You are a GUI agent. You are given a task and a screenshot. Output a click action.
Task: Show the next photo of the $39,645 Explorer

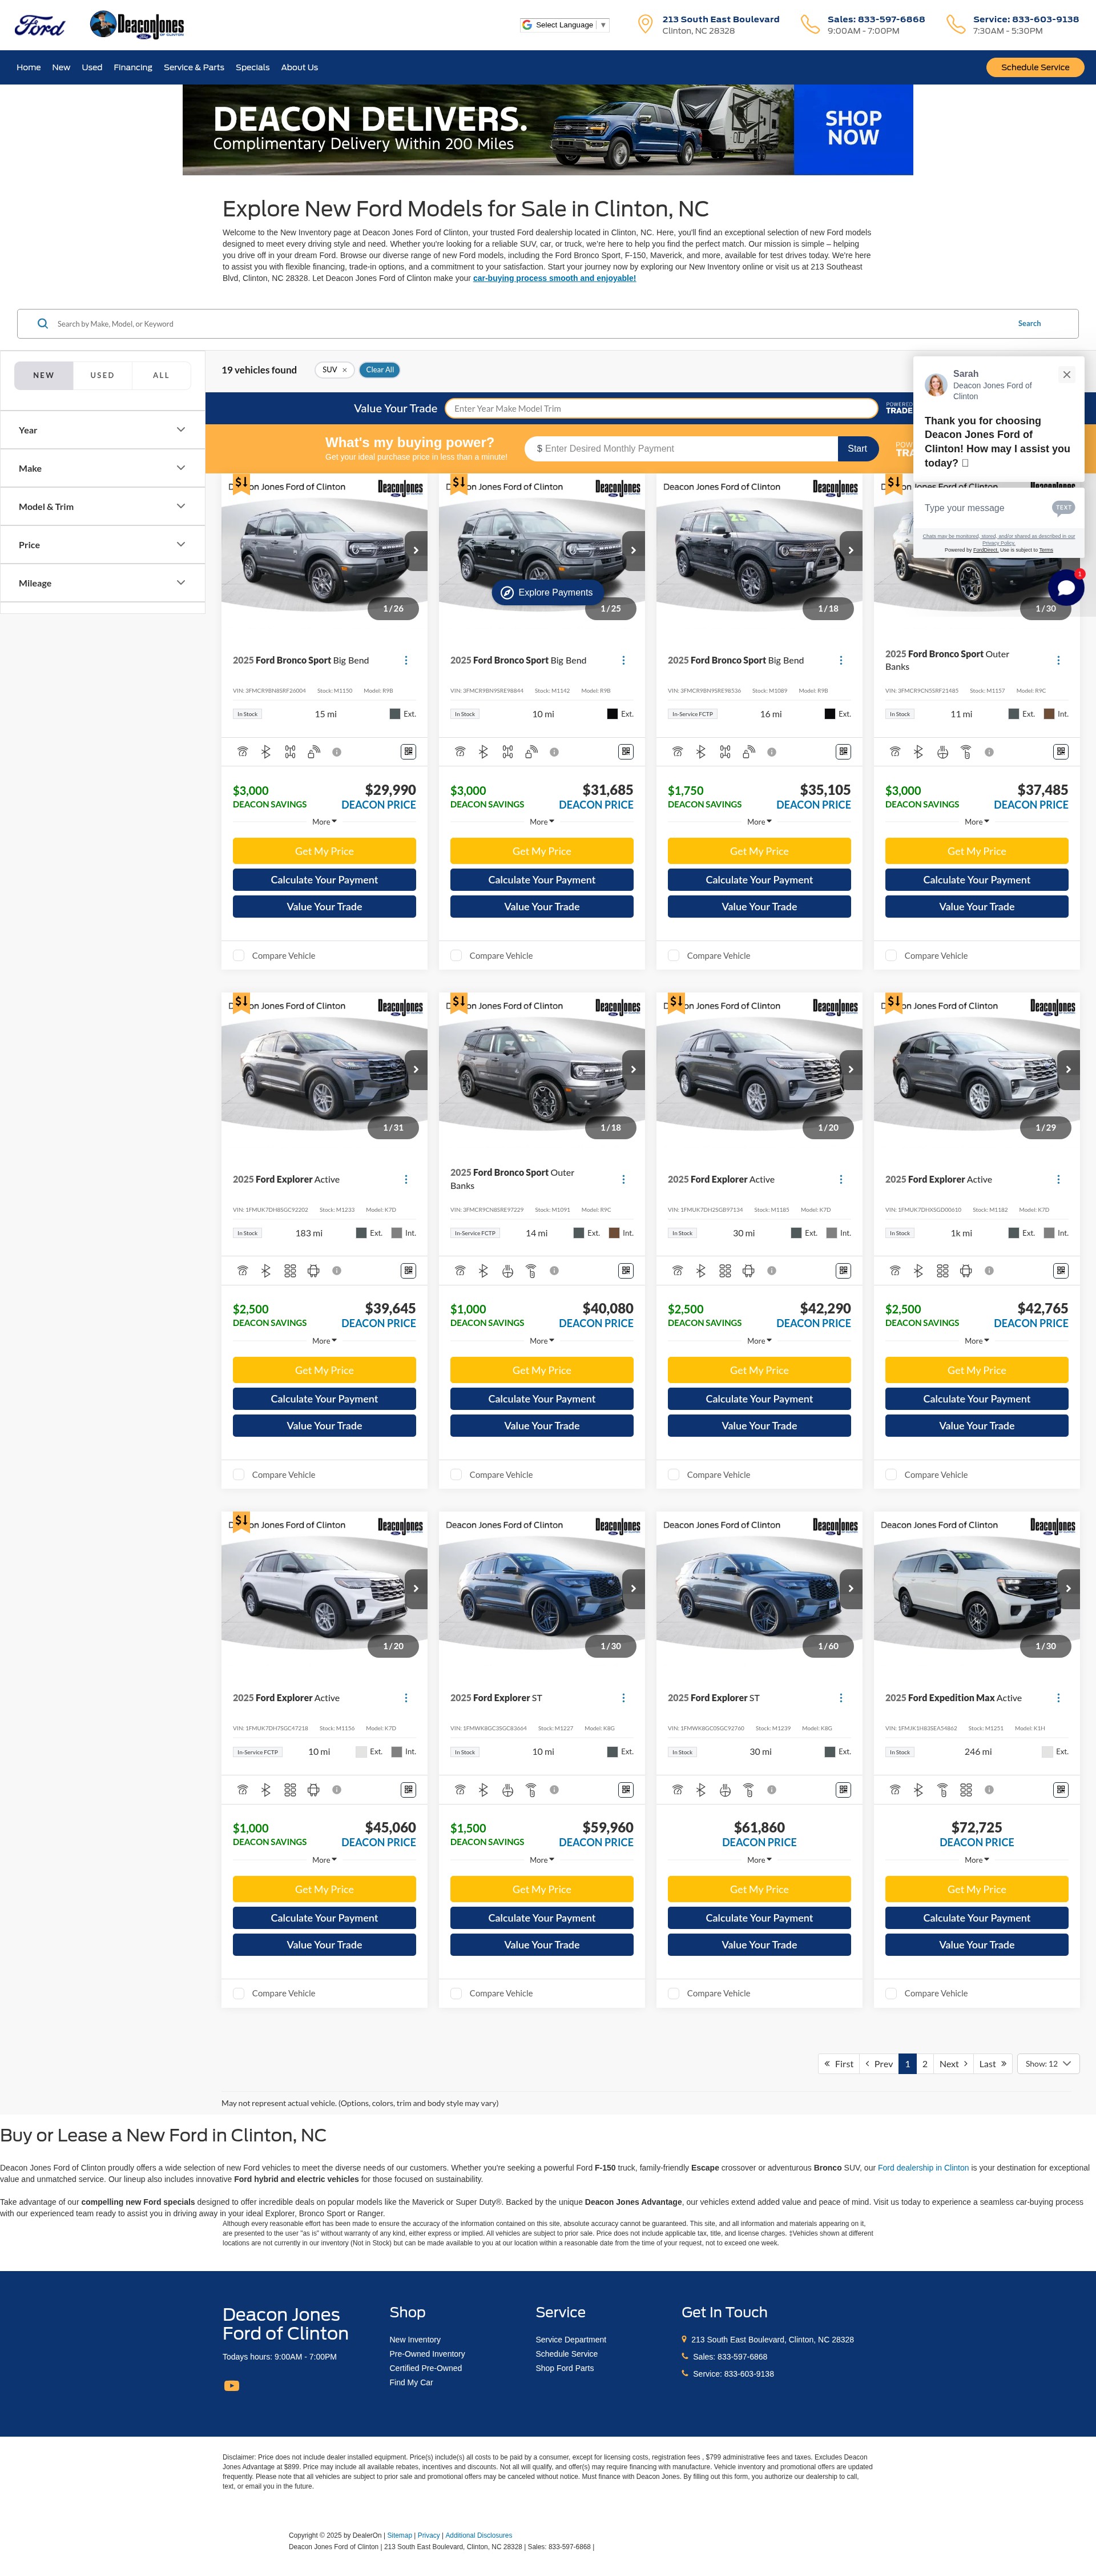416,1069
